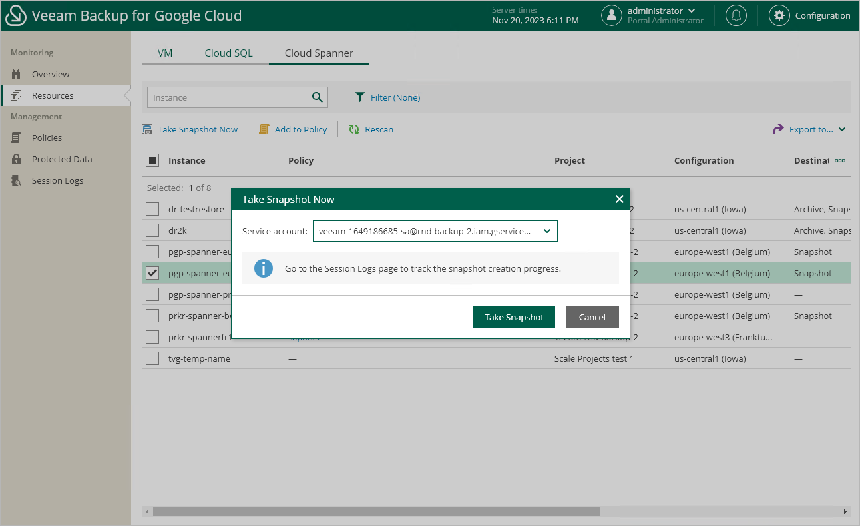Check the unchecked pgp-spanner-eu row checkbox

point(152,252)
